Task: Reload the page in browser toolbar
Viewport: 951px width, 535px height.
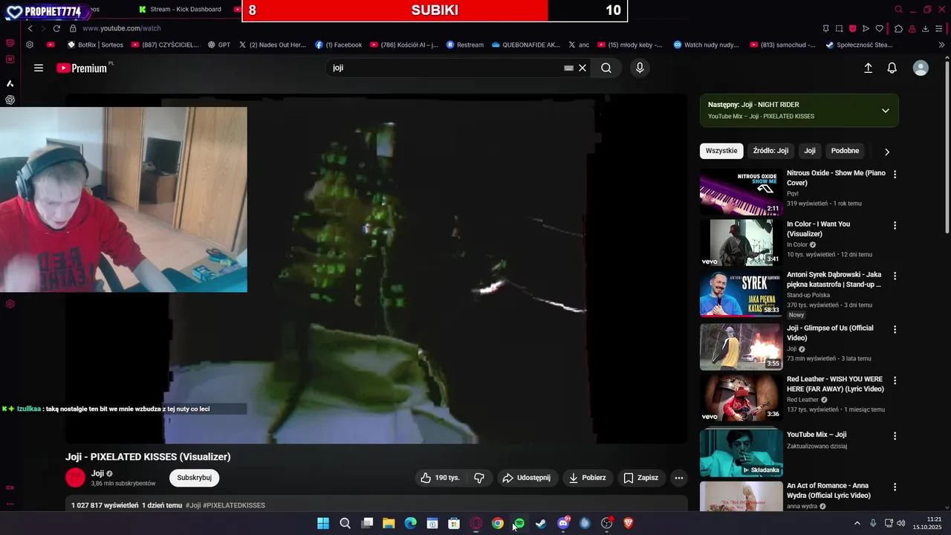Action: [56, 28]
